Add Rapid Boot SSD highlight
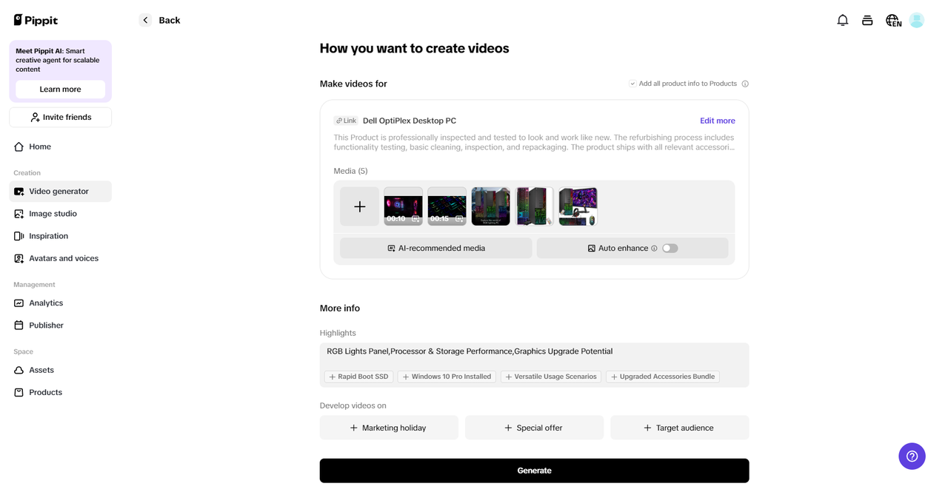The height and width of the screenshot is (492, 948). 359,377
